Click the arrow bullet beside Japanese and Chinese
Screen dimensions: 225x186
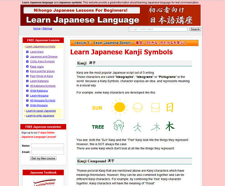[27, 57]
